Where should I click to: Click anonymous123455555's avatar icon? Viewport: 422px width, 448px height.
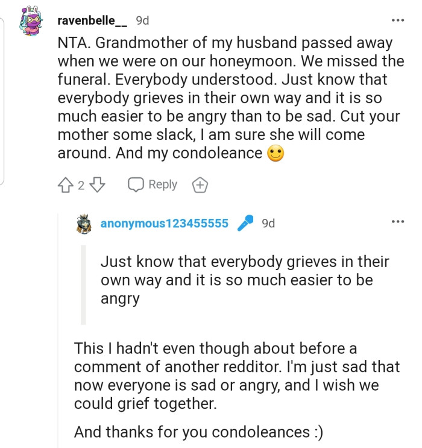point(84,224)
